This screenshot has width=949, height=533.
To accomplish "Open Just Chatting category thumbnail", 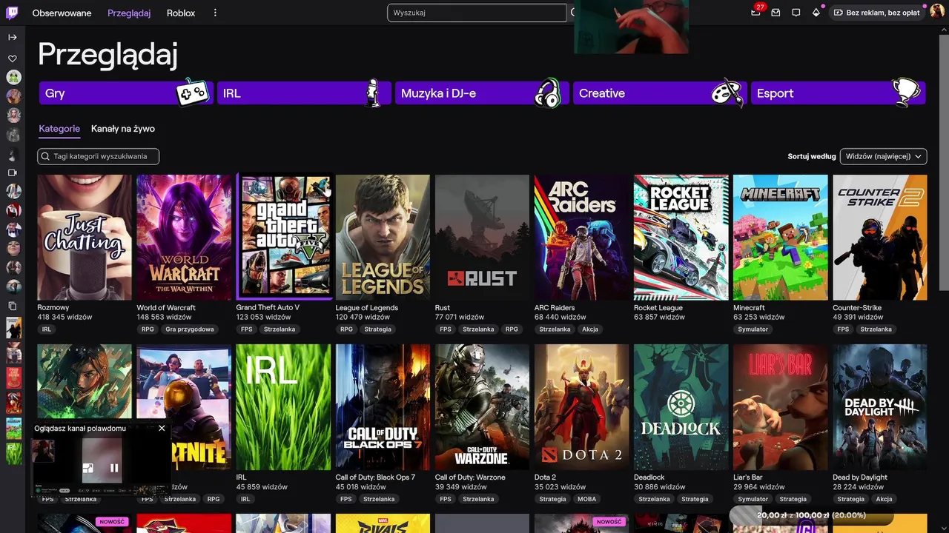I will [85, 237].
